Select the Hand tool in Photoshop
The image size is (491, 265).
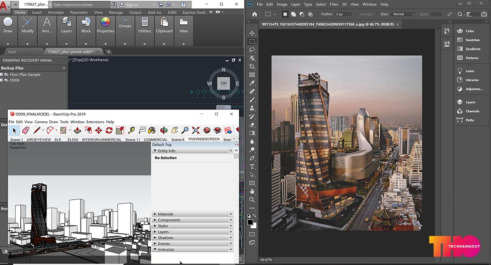pos(252,191)
